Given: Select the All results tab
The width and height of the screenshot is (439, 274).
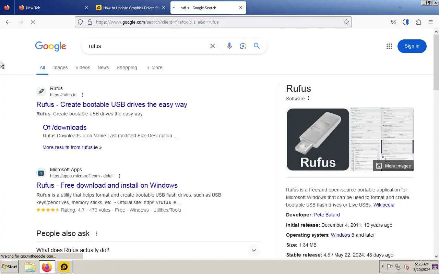Looking at the screenshot, I should click(x=42, y=67).
